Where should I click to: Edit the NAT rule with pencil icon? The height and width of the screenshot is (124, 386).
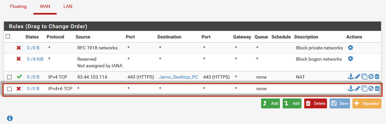tap(358, 77)
